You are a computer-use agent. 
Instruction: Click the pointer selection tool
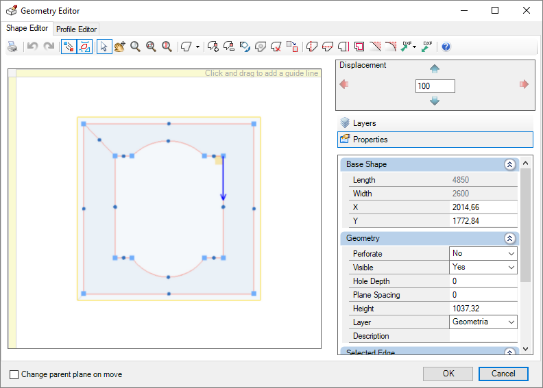pyautogui.click(x=104, y=47)
